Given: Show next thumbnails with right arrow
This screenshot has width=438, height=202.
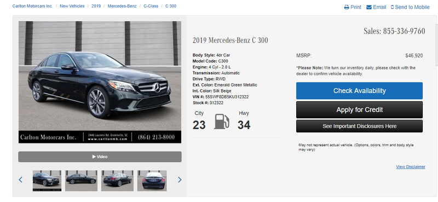Looking at the screenshot, I should pos(180,180).
